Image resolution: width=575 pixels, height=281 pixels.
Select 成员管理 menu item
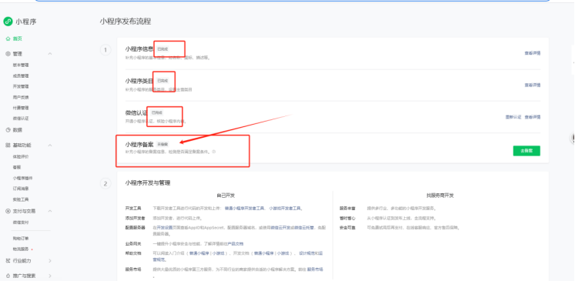point(21,76)
